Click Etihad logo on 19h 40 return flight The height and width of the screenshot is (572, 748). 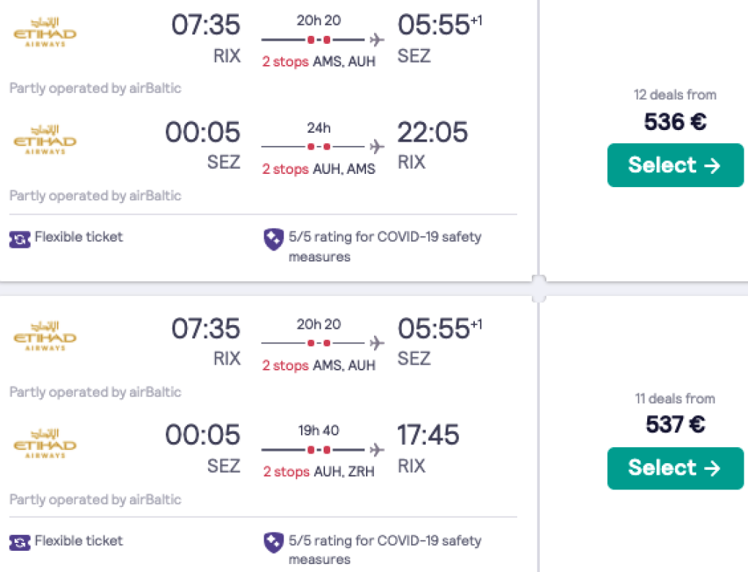tap(45, 444)
